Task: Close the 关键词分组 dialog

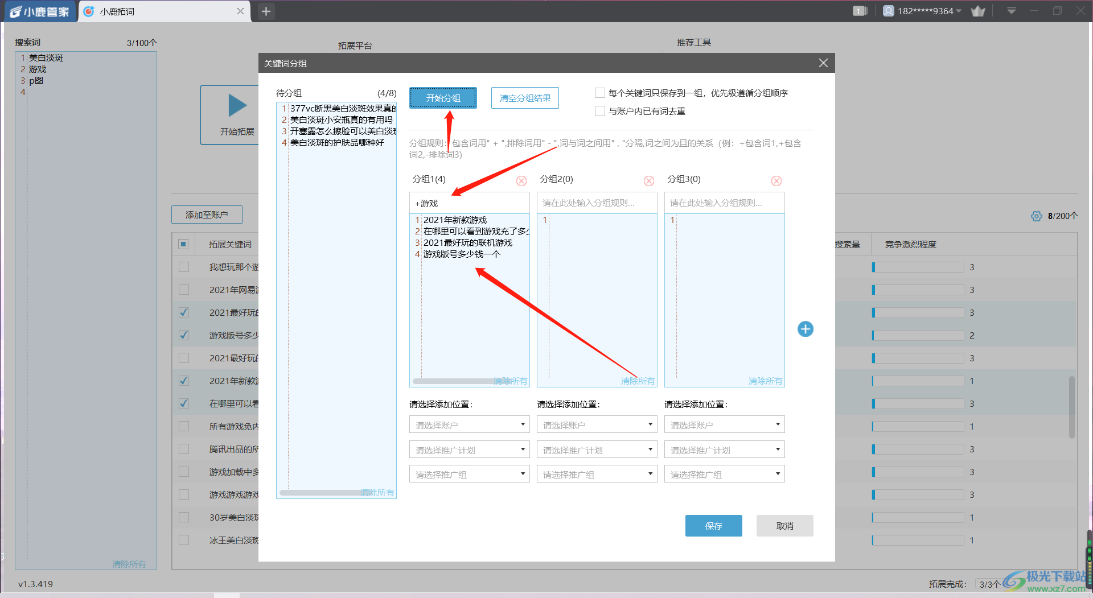Action: 823,63
